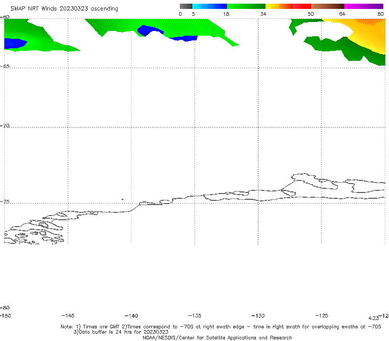Click the green segment of the color bar

246,6
